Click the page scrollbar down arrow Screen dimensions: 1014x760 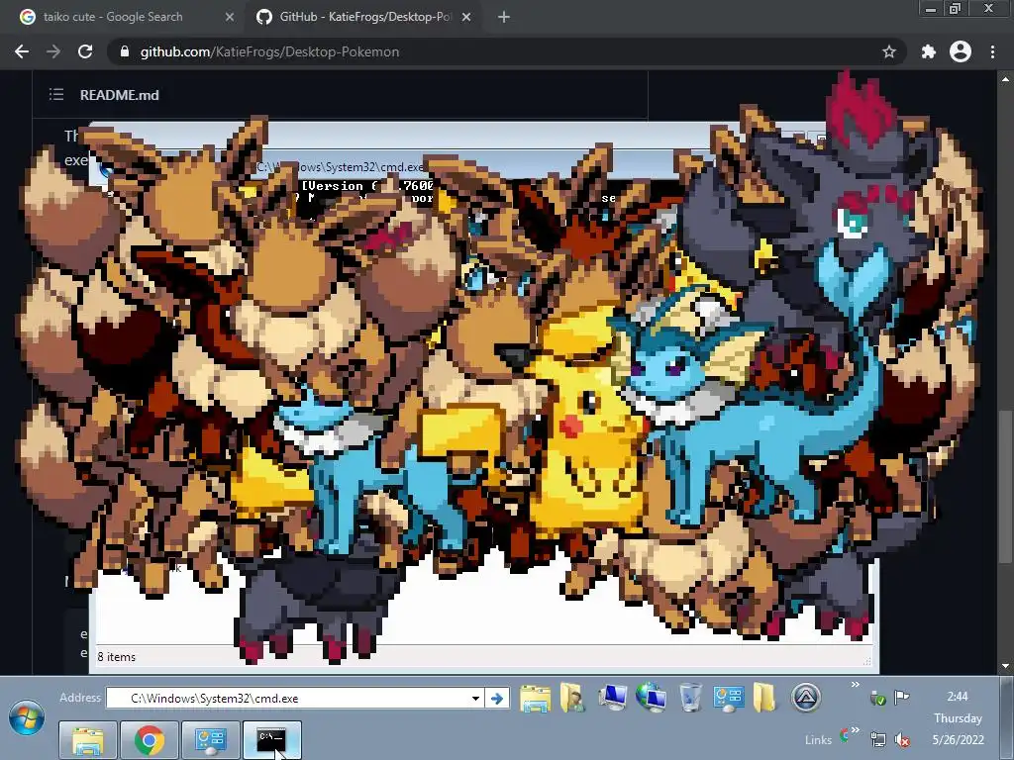pos(1005,666)
